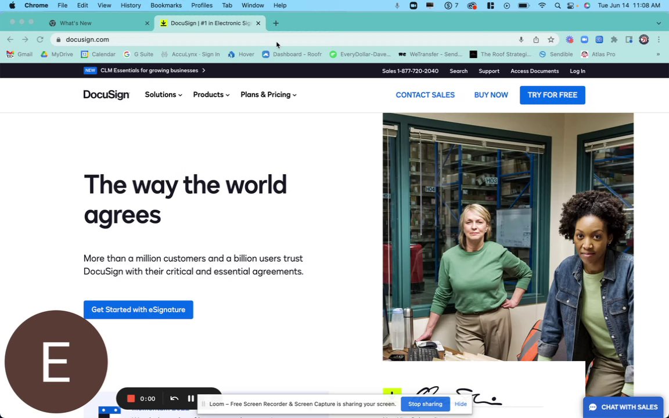Click the share page icon in address bar
Viewport: 669px width, 418px height.
[536, 39]
